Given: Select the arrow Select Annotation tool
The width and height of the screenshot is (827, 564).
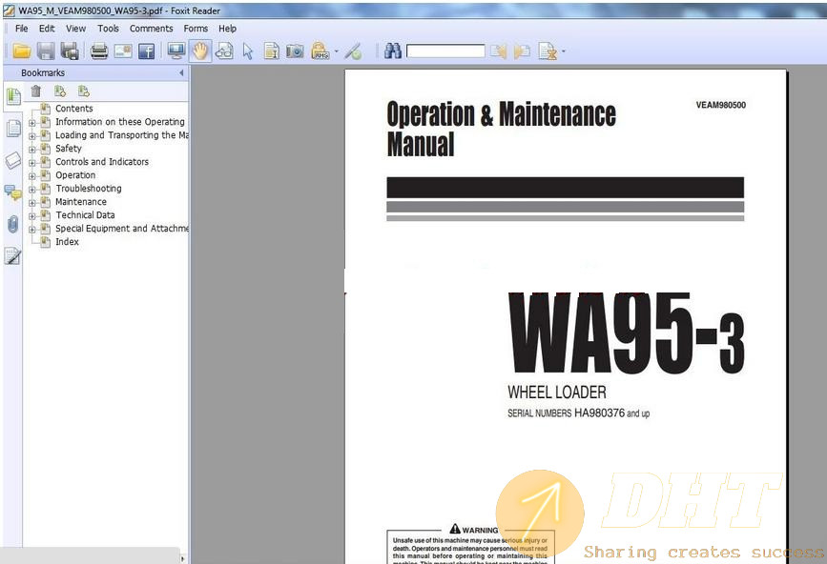Looking at the screenshot, I should [248, 51].
